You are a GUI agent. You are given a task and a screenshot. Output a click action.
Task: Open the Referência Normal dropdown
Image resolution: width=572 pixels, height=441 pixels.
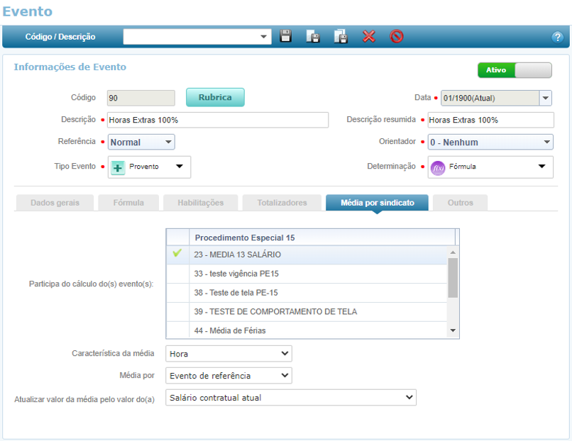(x=141, y=143)
